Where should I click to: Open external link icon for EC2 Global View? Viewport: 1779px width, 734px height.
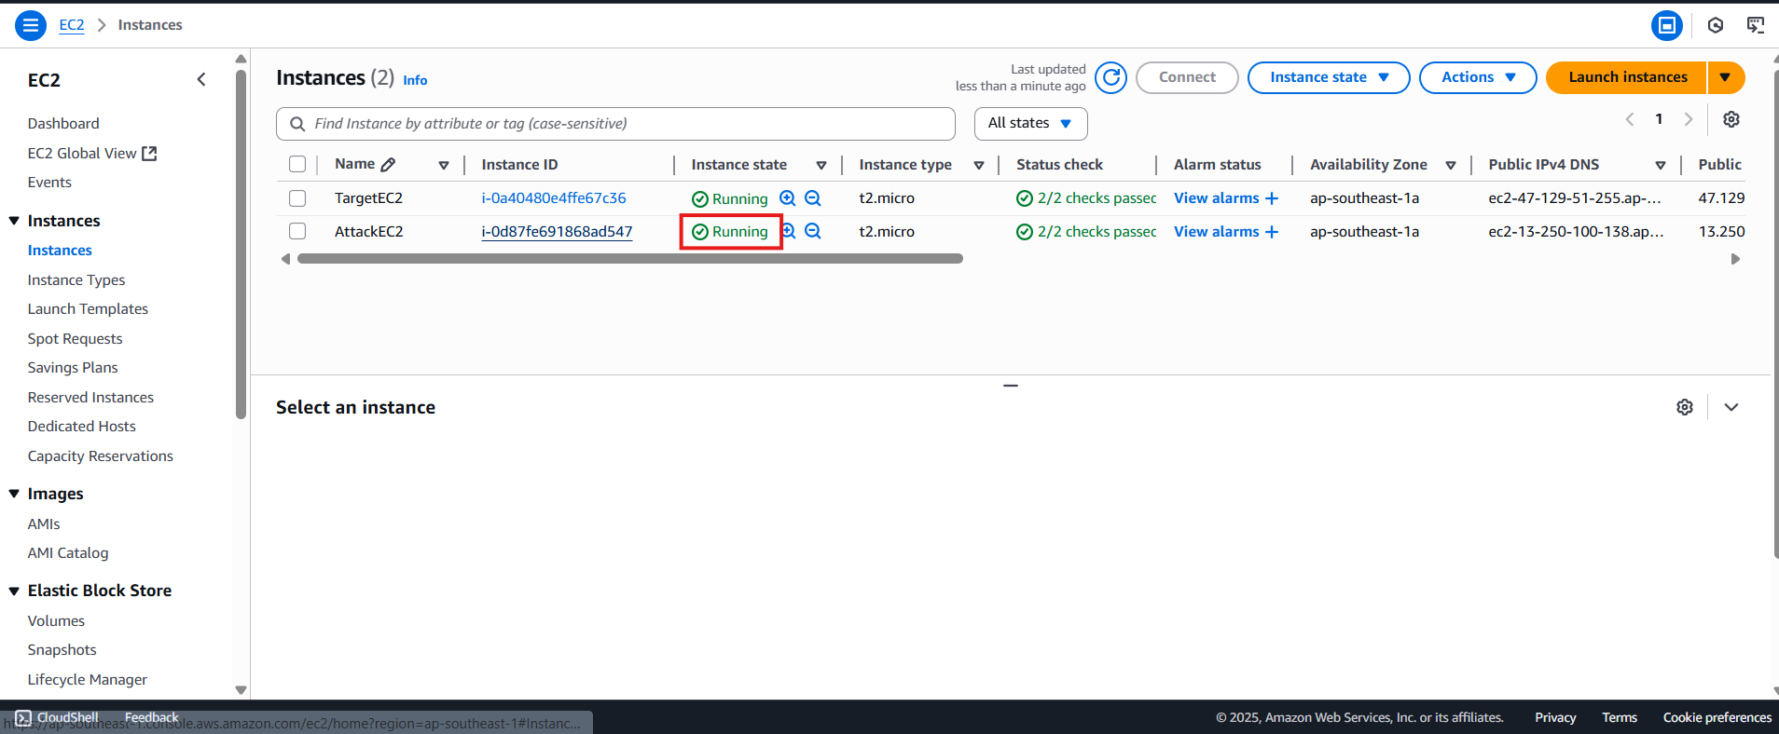[149, 154]
